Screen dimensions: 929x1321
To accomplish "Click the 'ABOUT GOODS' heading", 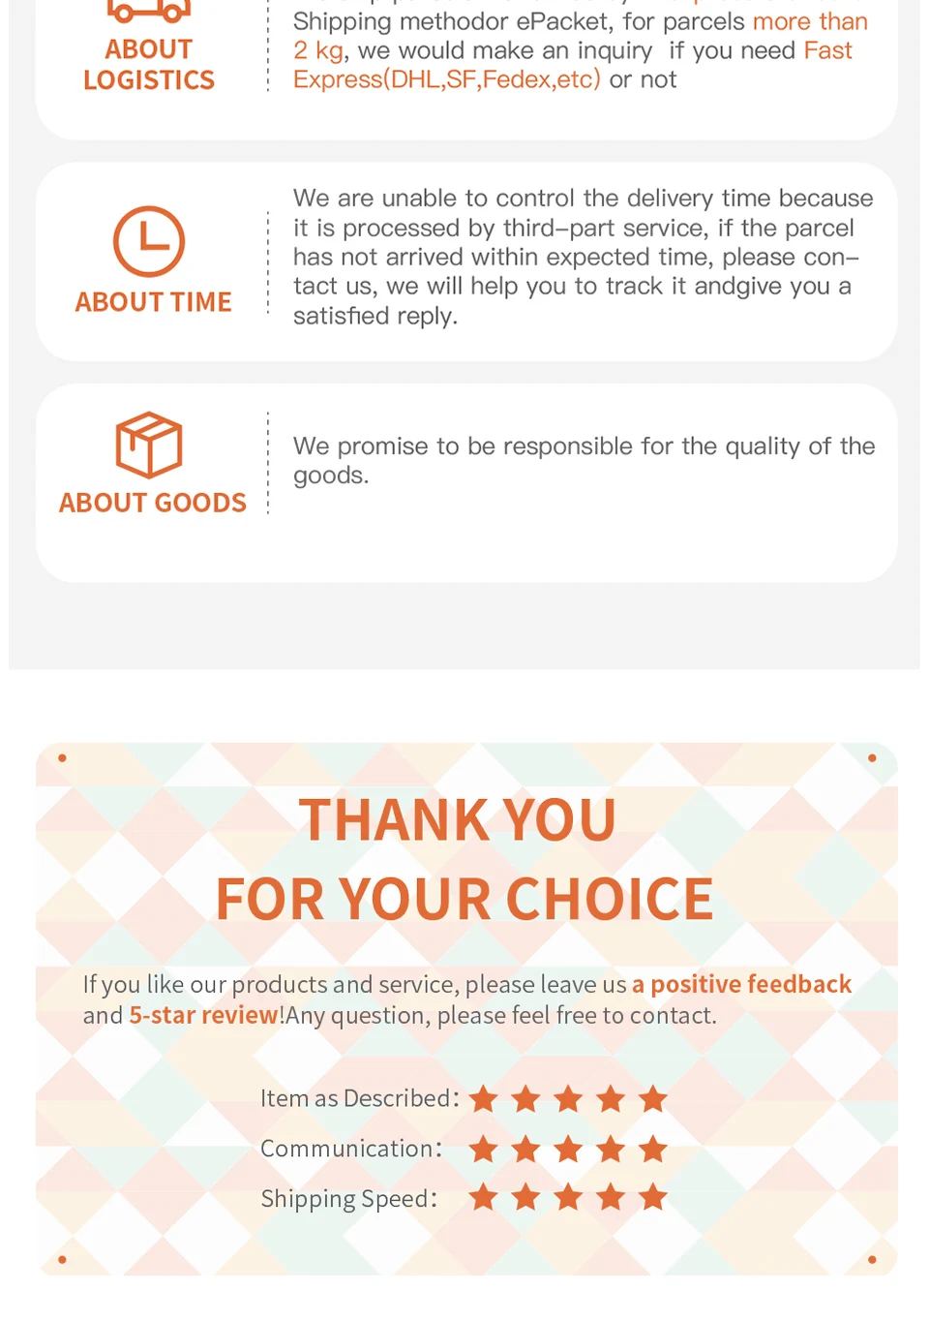I will tap(153, 503).
